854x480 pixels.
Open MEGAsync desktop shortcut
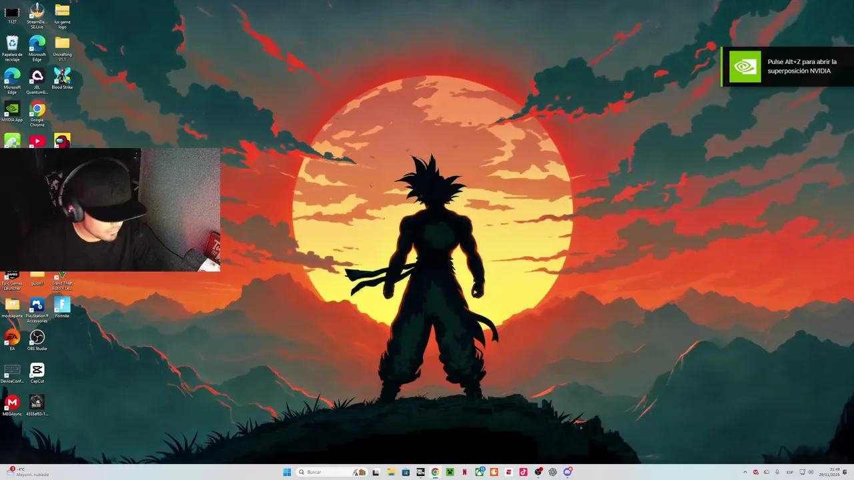(x=12, y=406)
